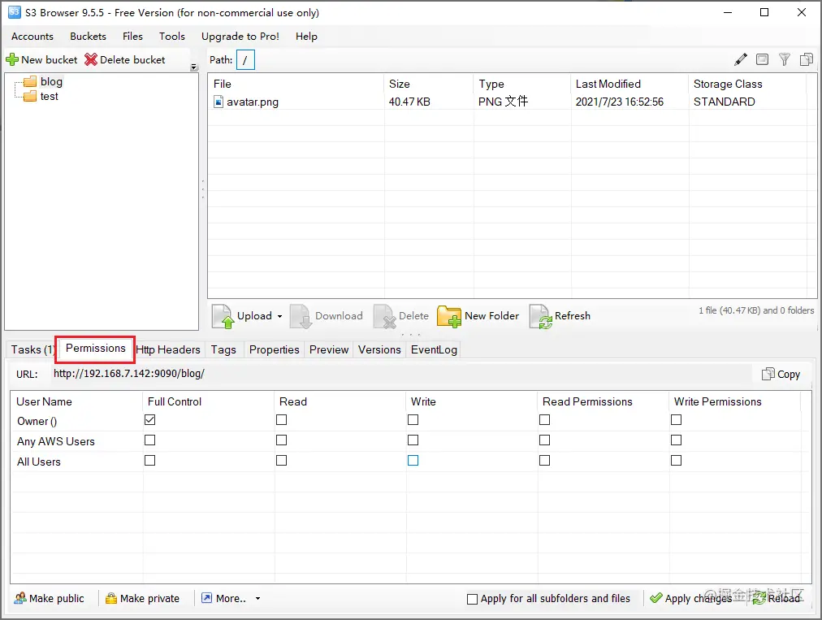Screen dimensions: 822x620
Task: Switch to the Versions tab
Action: (x=379, y=350)
